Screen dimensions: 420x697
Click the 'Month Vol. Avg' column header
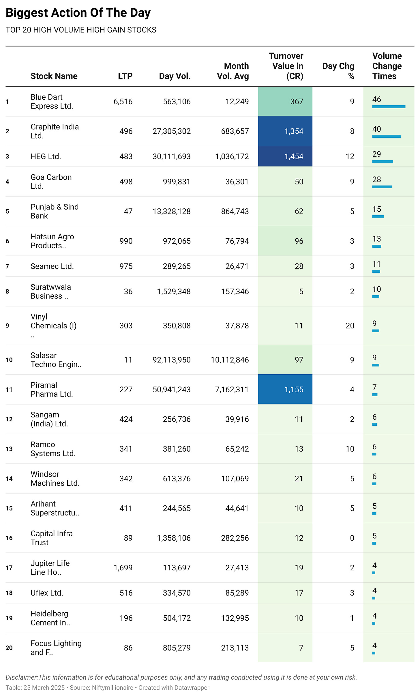point(233,71)
